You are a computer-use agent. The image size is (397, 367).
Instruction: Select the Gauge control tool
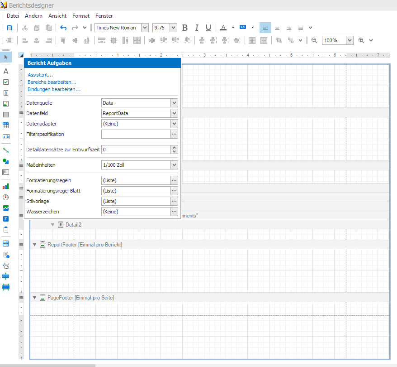6,197
